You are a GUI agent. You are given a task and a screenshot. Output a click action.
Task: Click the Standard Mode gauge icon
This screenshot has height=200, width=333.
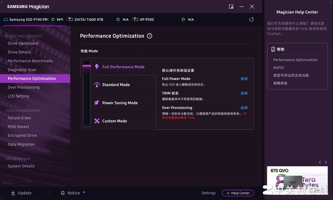(x=97, y=85)
